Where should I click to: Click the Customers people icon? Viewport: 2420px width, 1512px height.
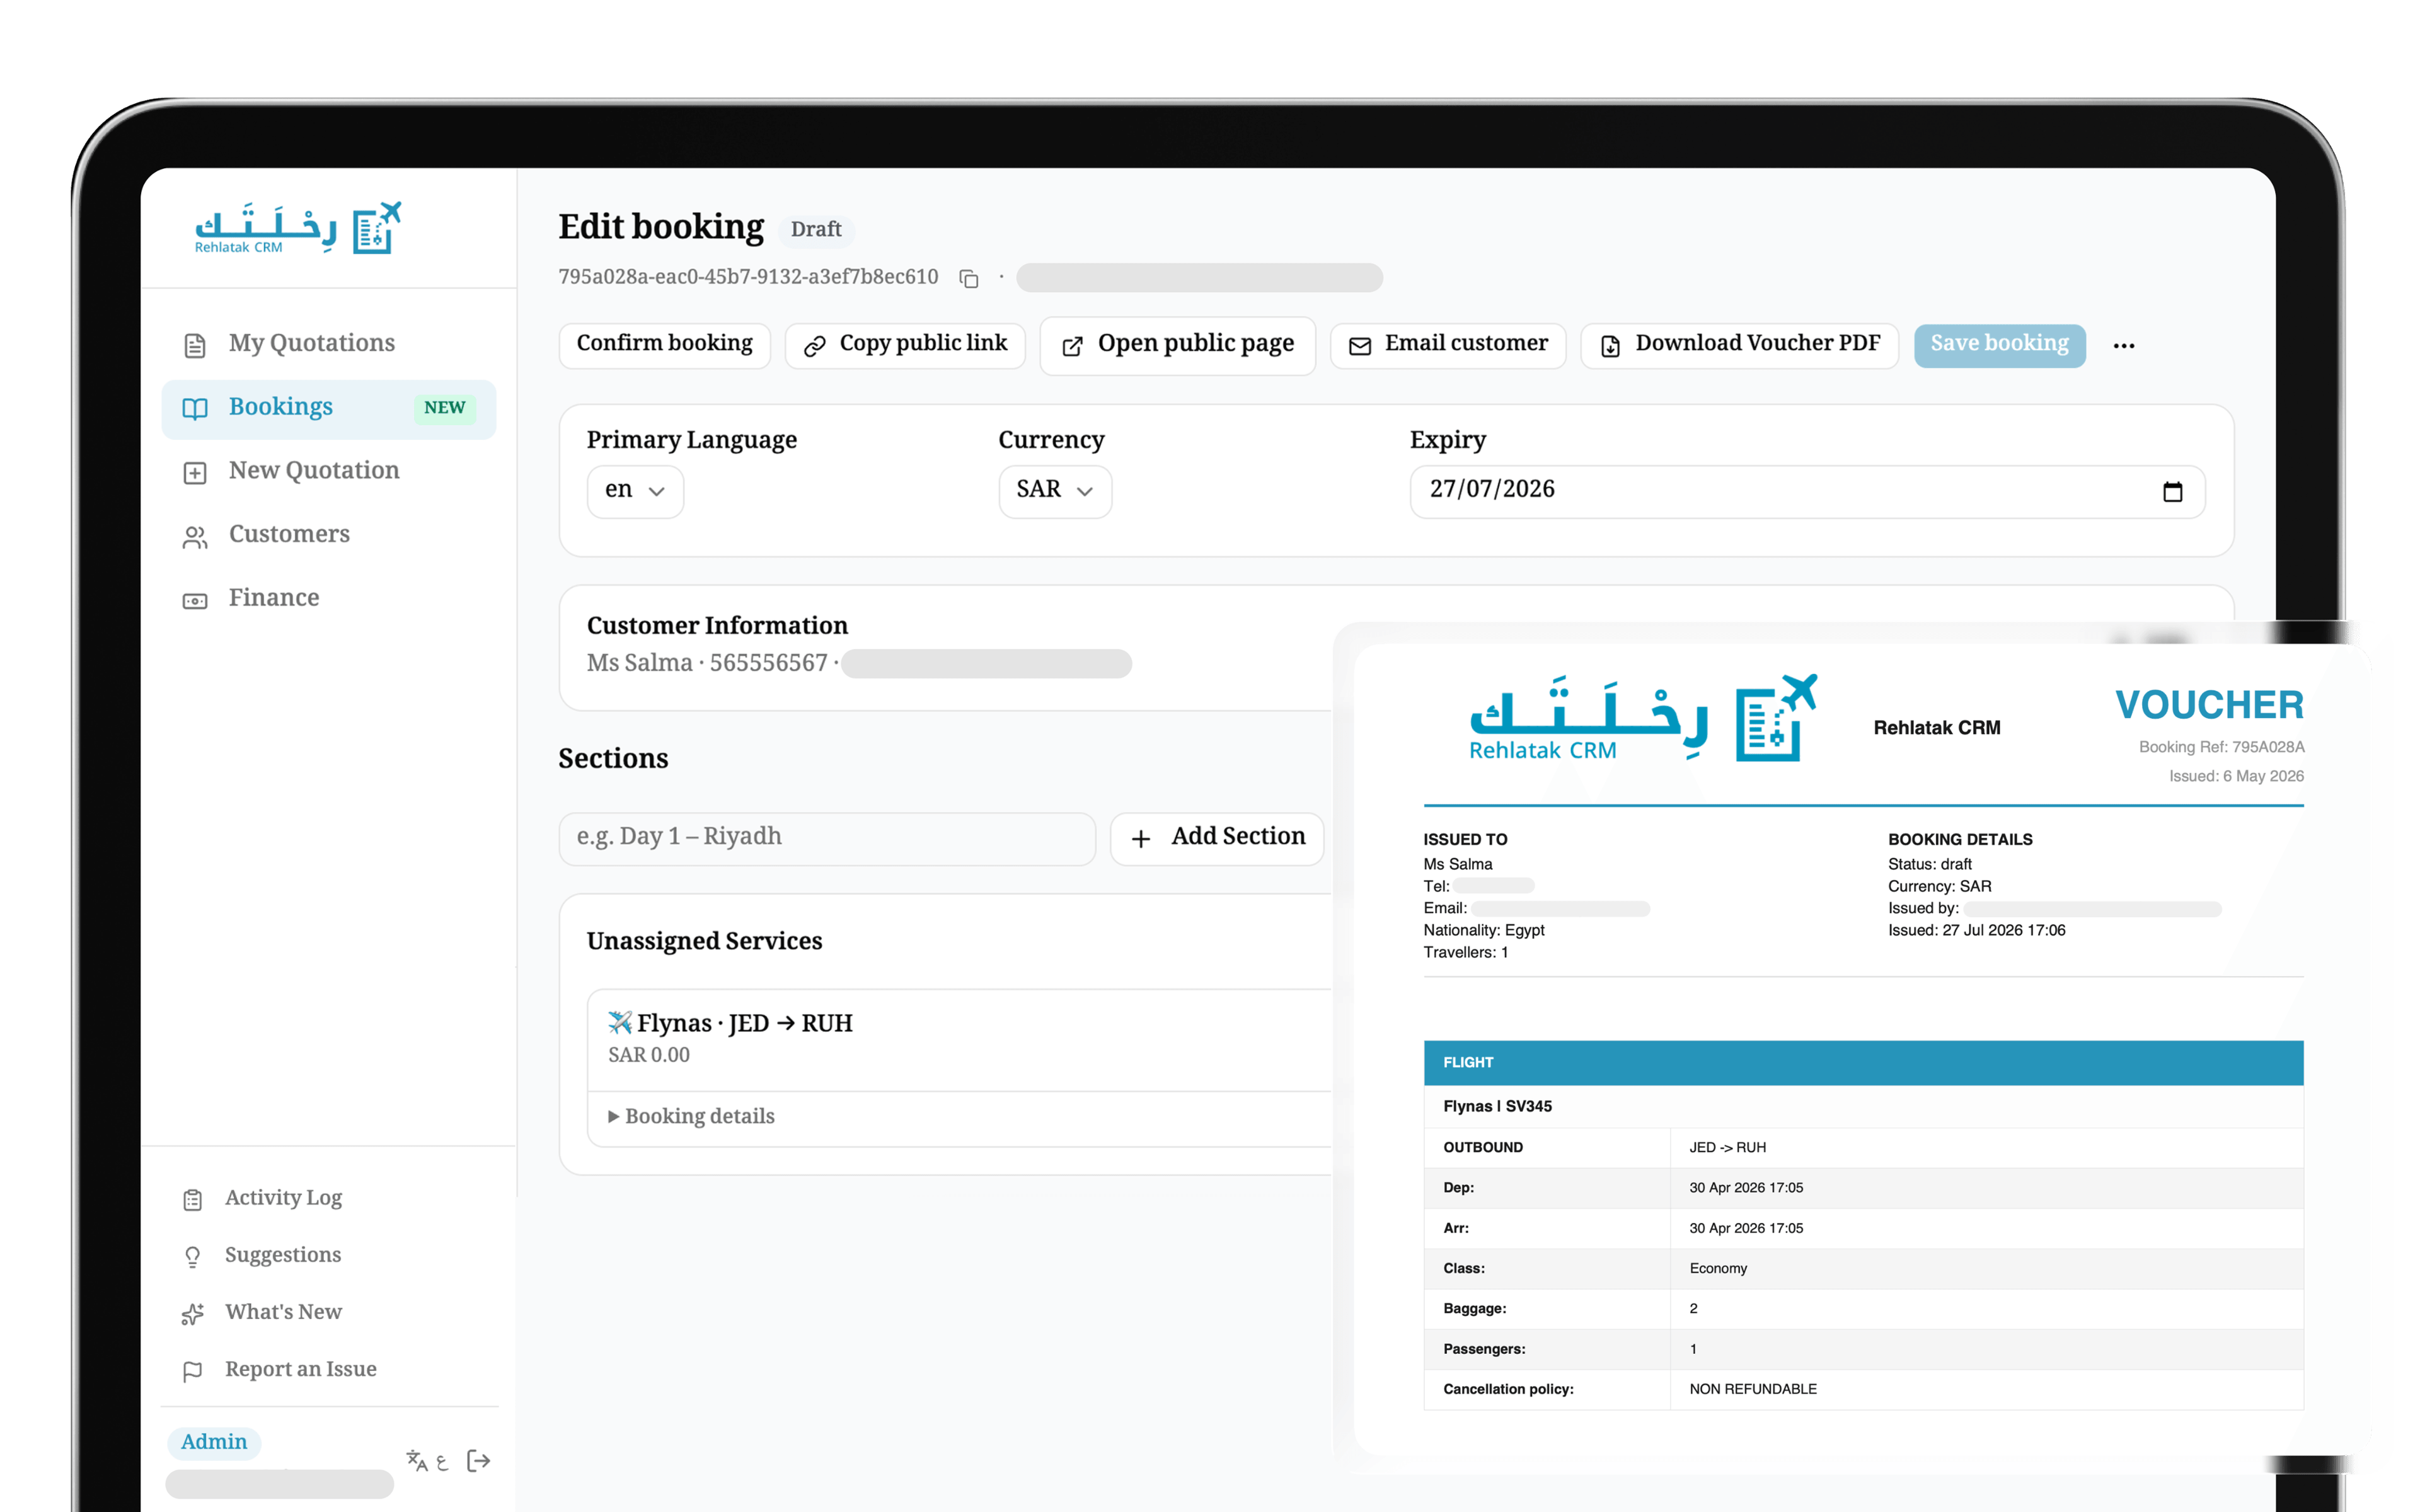[x=195, y=537]
